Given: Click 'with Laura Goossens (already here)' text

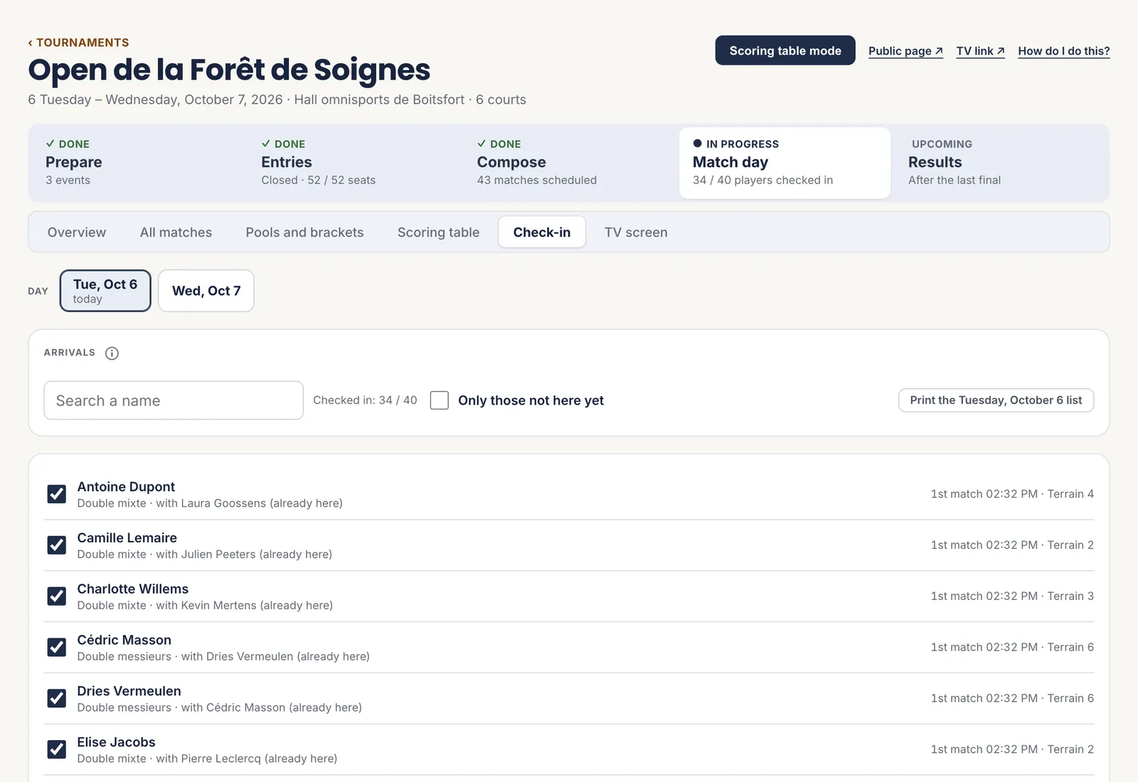Looking at the screenshot, I should tap(249, 503).
